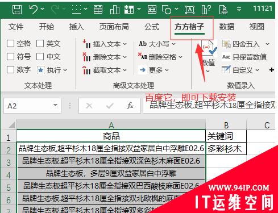Click the dotted borders icon in toolbar
Viewport: 278px width, 213px height.
tap(77, 9)
